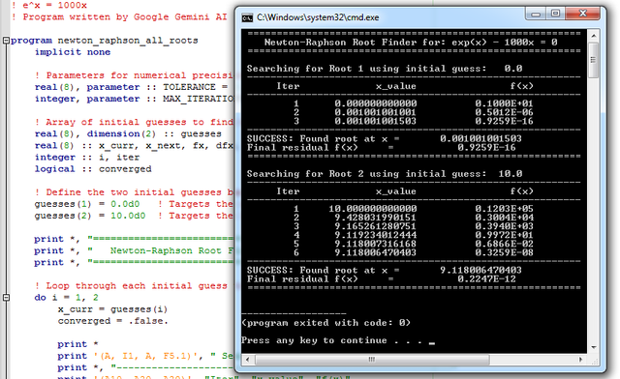Click the code line 'integer :: i, iter'
Viewport: 620px width, 379px height.
click(87, 158)
